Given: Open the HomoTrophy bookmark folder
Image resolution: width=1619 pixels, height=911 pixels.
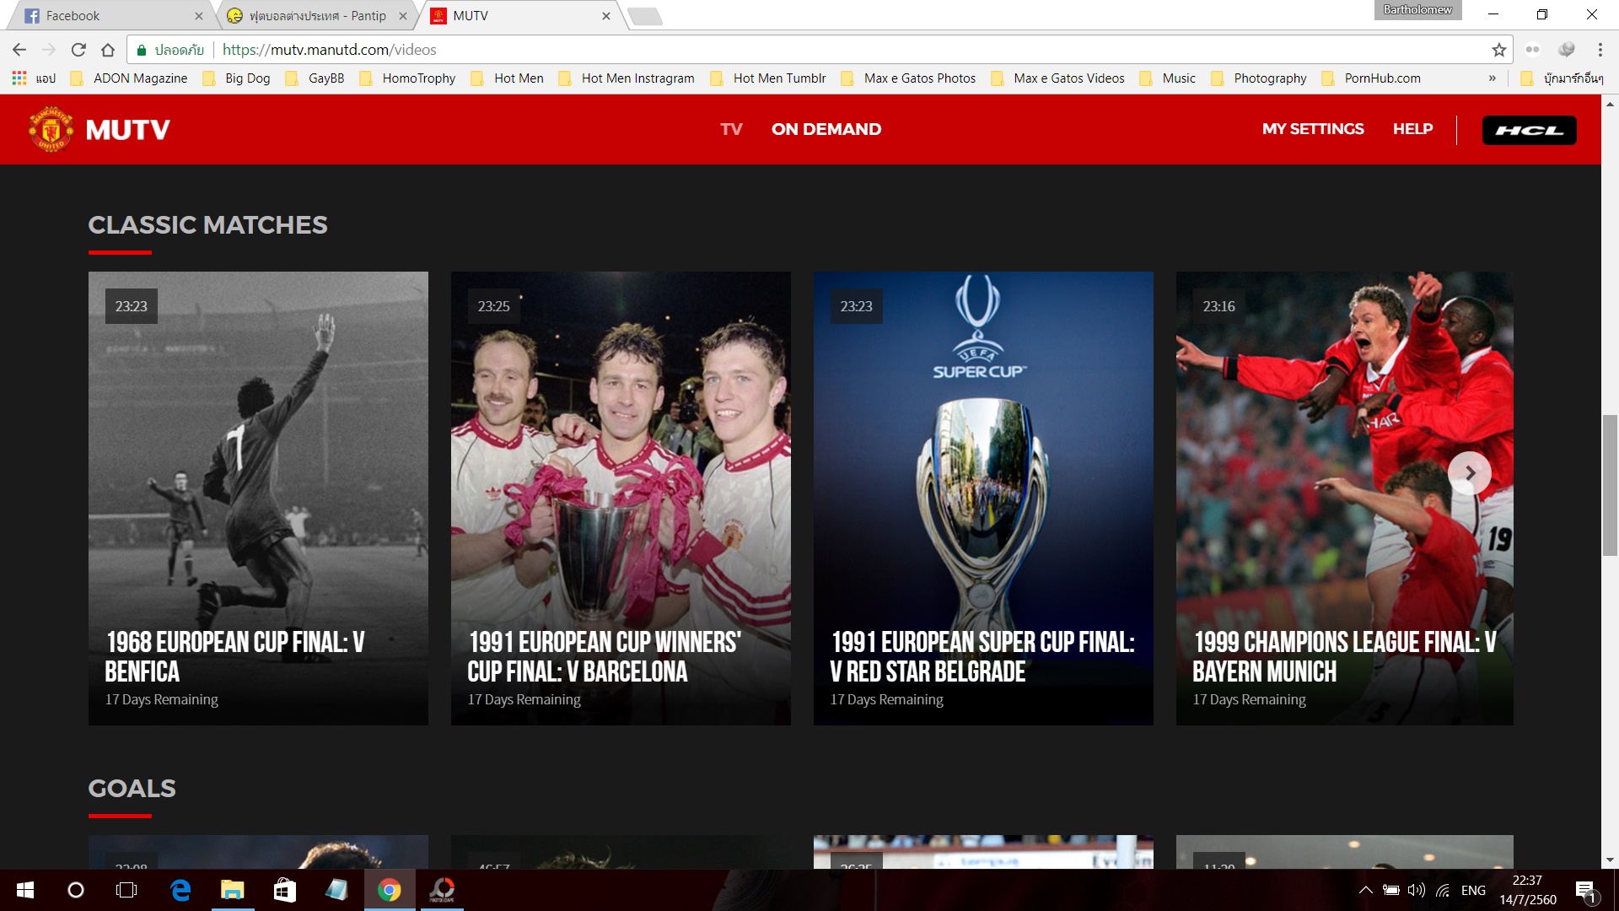Looking at the screenshot, I should pyautogui.click(x=408, y=78).
